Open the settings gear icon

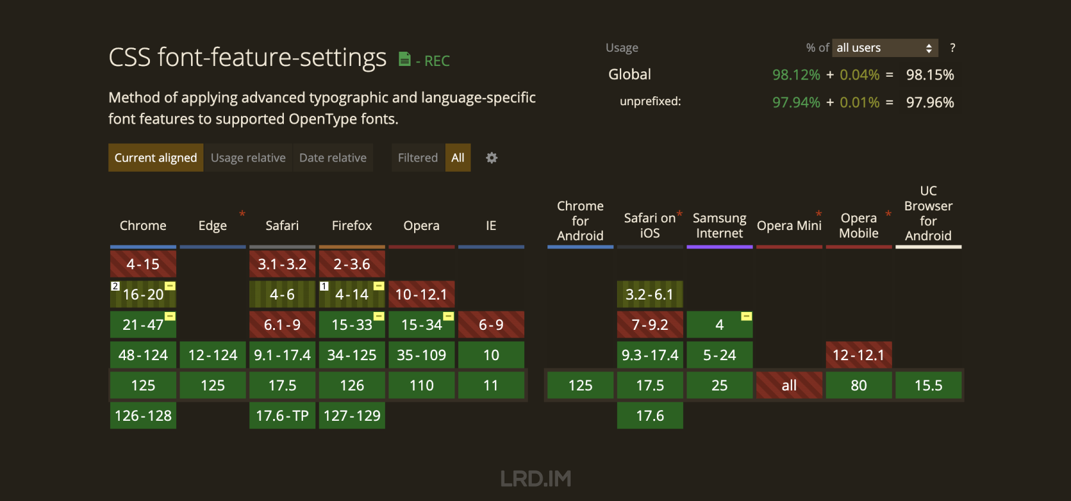click(491, 157)
